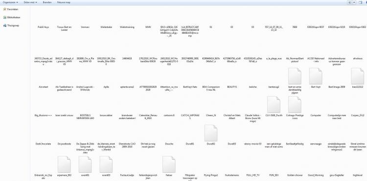
Task: Select the event01 file icon
Action: coord(85,164)
